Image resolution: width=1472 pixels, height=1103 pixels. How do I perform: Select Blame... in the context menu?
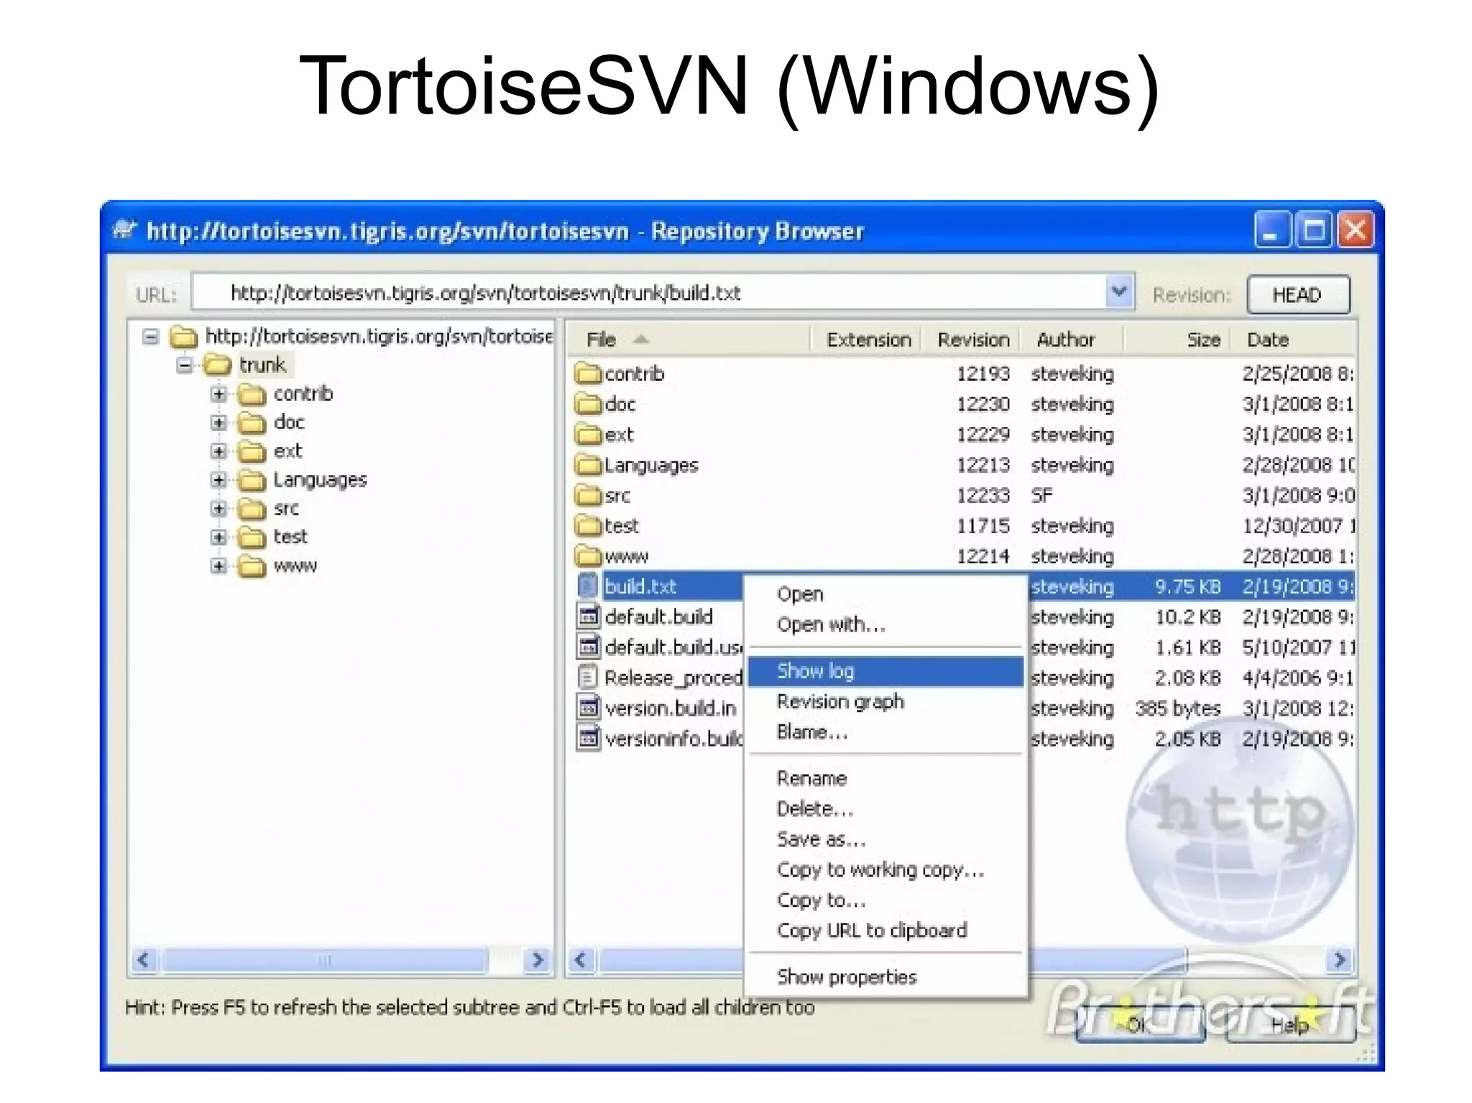812,732
